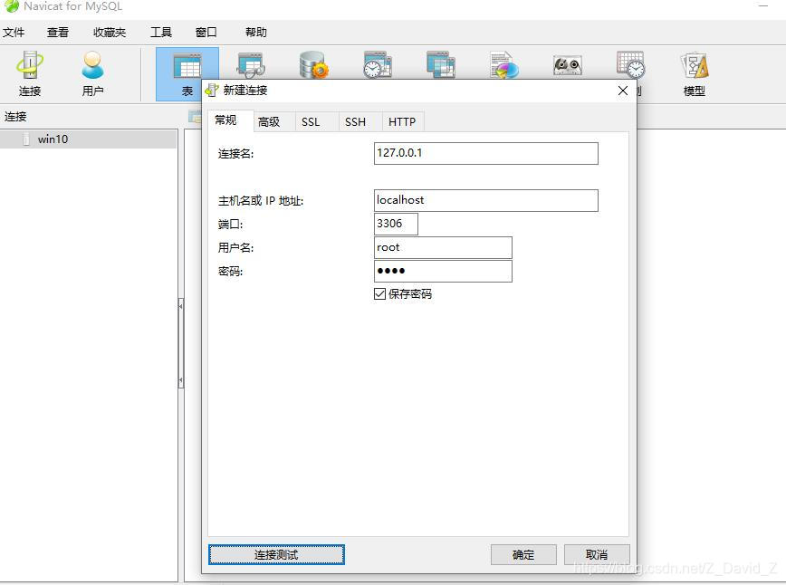Close the 新建连接 dialog
This screenshot has height=585, width=786.
pyautogui.click(x=623, y=91)
